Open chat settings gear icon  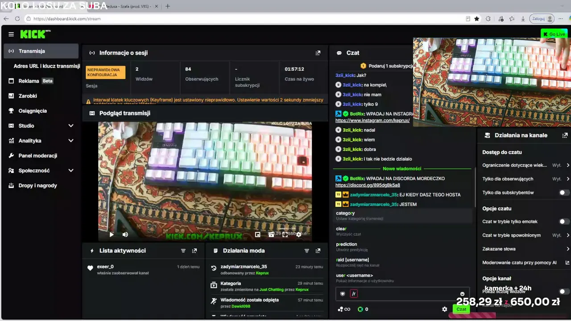(444, 309)
